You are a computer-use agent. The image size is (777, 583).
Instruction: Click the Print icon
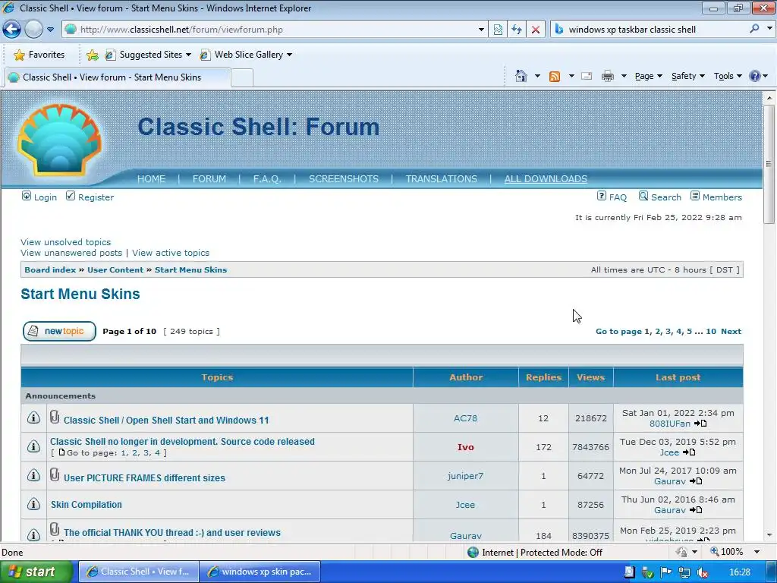click(x=608, y=76)
